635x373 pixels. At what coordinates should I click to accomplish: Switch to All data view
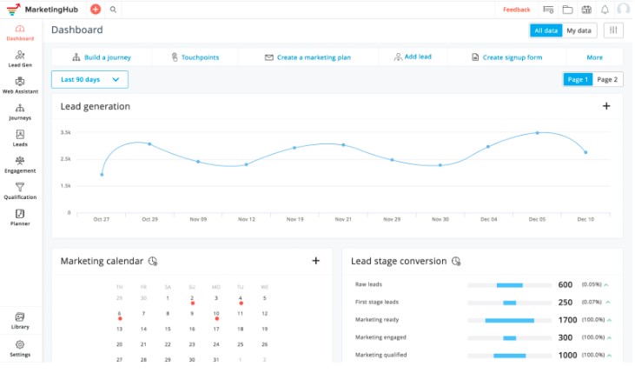click(546, 30)
